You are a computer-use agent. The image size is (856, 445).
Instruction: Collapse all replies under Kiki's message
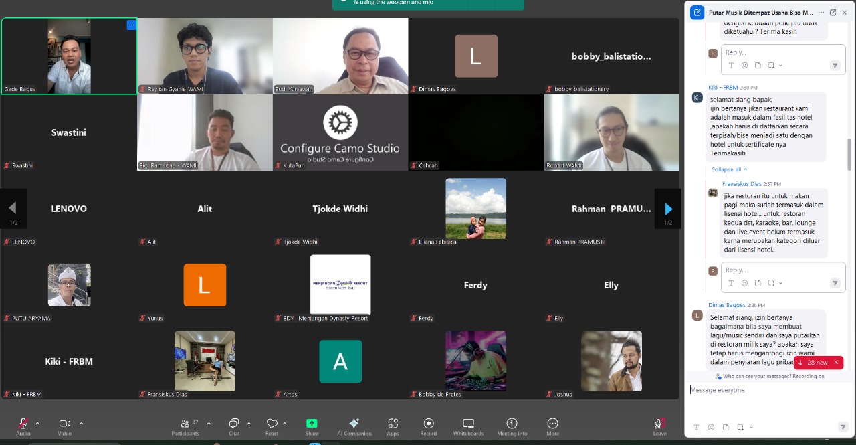729,169
